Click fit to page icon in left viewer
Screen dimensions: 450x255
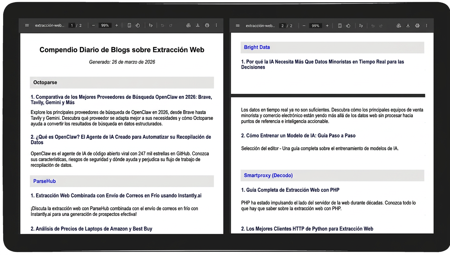click(129, 26)
